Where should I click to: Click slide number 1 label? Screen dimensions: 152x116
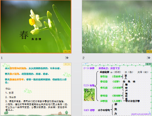(x=2, y=58)
